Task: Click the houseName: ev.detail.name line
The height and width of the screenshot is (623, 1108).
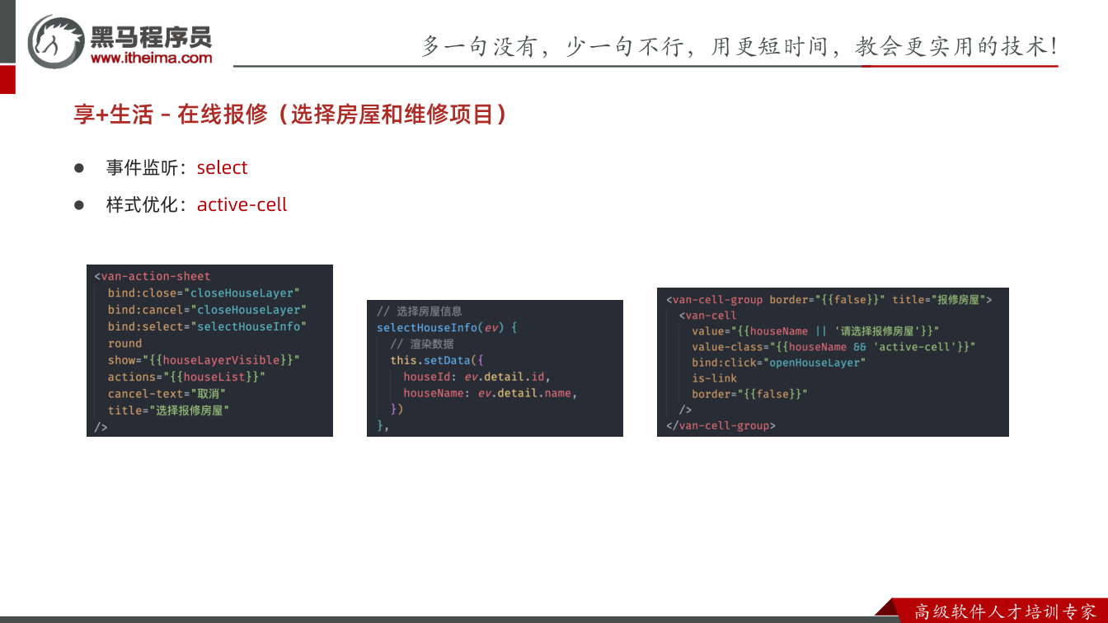Action: [491, 393]
